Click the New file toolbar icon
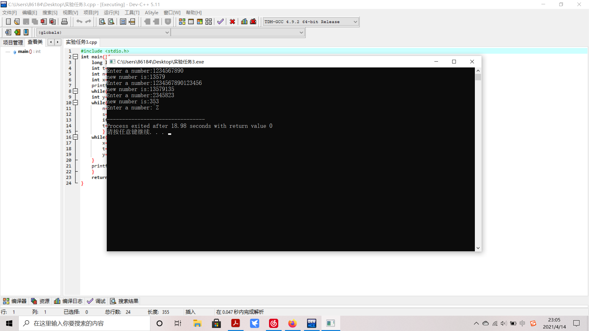 coord(8,22)
